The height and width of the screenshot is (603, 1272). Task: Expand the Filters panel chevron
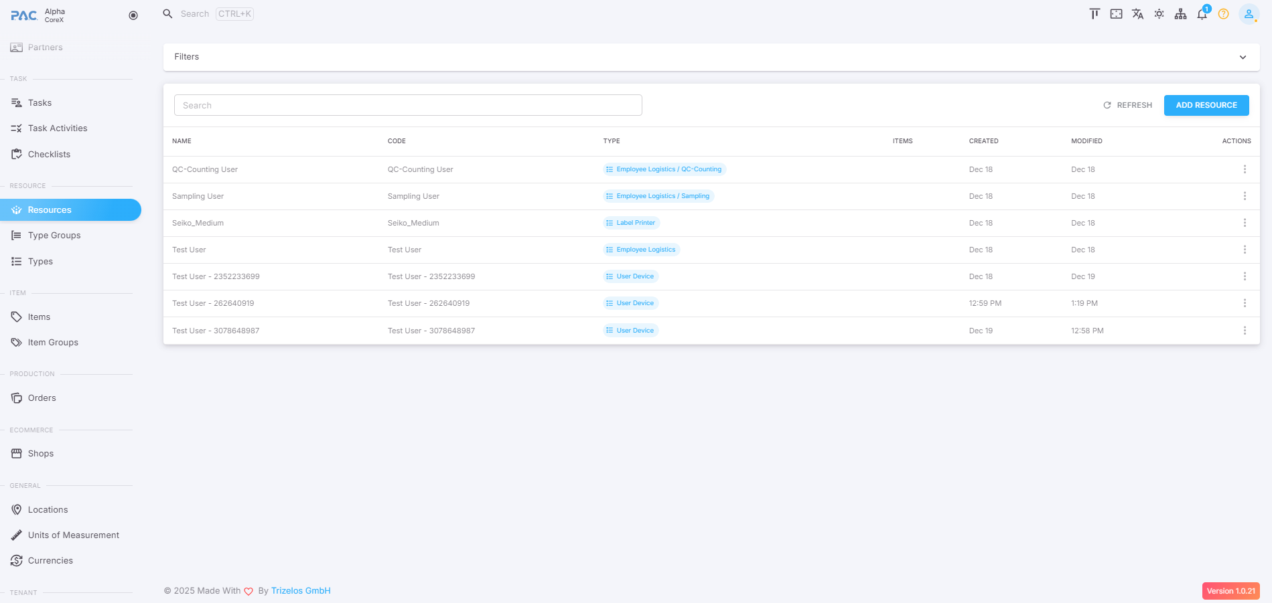[1243, 58]
